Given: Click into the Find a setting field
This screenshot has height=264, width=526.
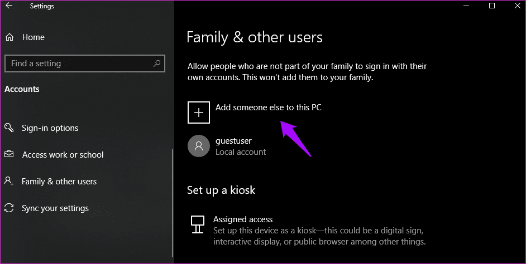Looking at the screenshot, I should (x=78, y=63).
